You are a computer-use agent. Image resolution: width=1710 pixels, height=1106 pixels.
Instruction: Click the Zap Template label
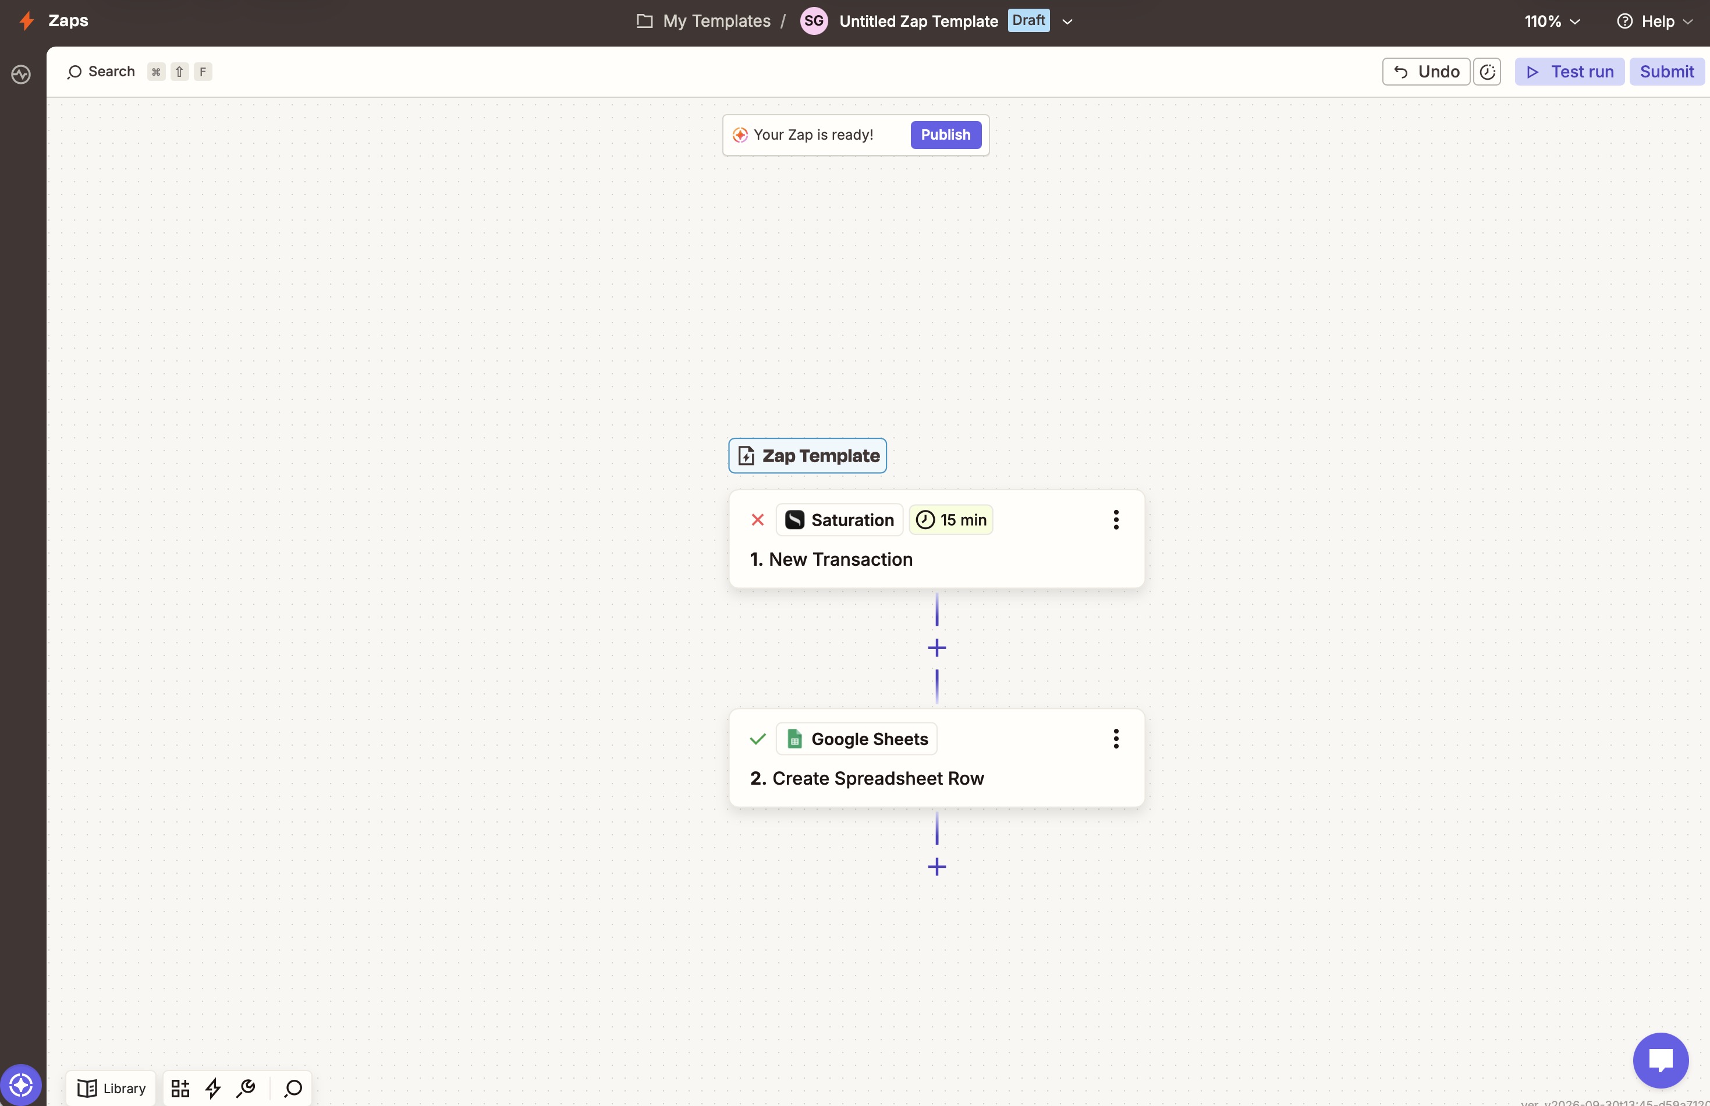click(807, 456)
